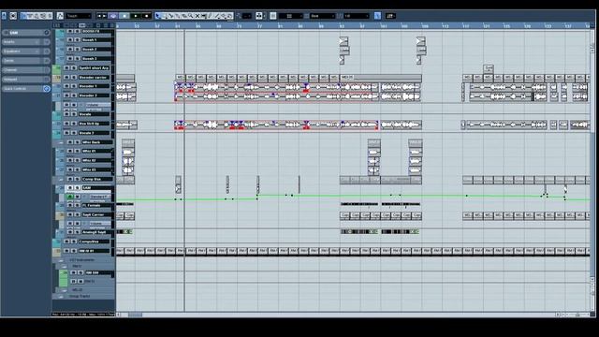Click the previous/next marker transport button
This screenshot has width=599, height=337.
click(102, 16)
